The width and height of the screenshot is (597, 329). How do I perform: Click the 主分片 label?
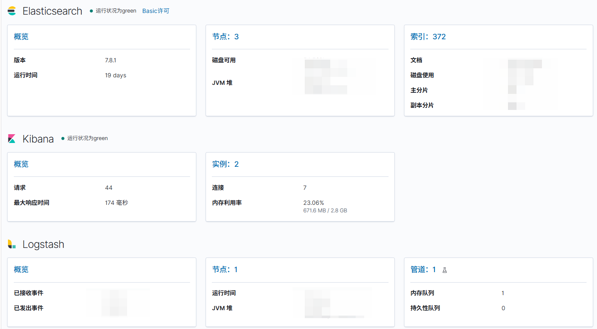[419, 90]
